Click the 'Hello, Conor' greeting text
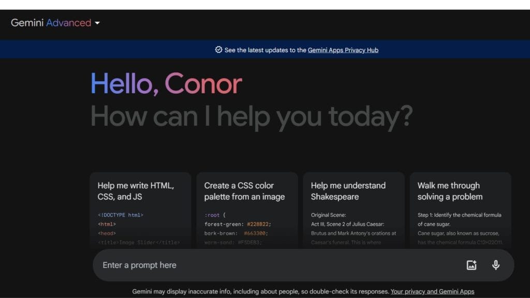Image resolution: width=530 pixels, height=298 pixels. click(166, 84)
